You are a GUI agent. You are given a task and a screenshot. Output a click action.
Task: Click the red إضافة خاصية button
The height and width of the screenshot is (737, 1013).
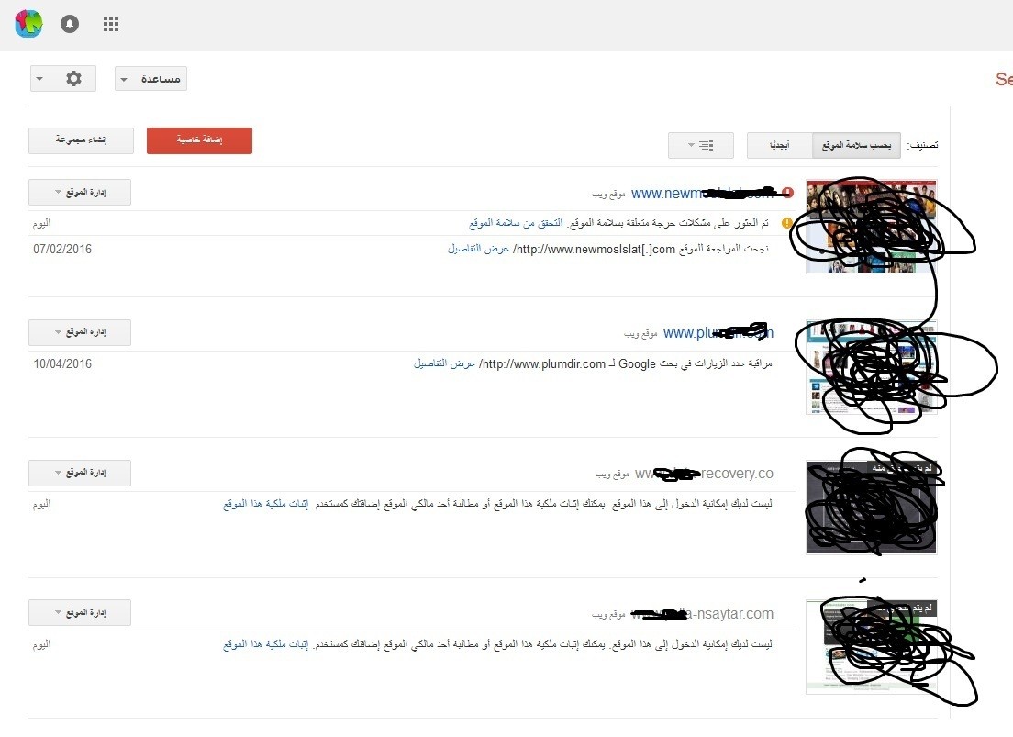(200, 140)
